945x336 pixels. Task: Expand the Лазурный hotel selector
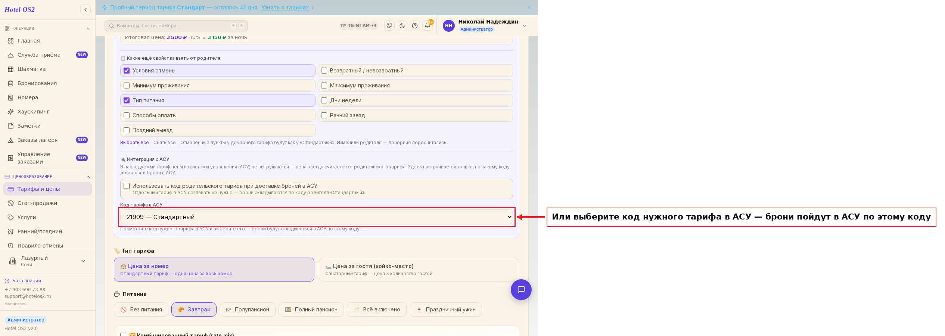pos(47,261)
